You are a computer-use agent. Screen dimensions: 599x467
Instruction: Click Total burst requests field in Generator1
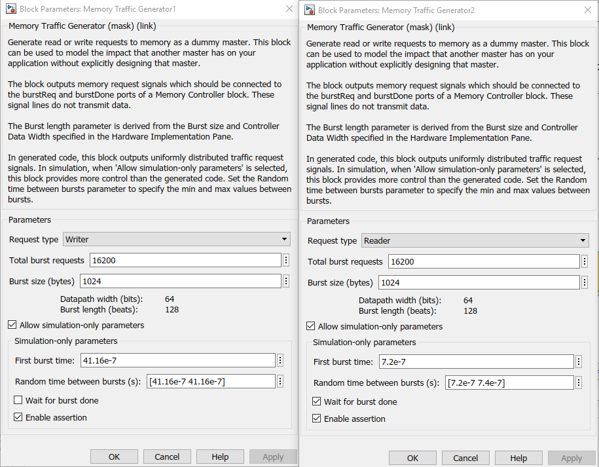tap(185, 260)
